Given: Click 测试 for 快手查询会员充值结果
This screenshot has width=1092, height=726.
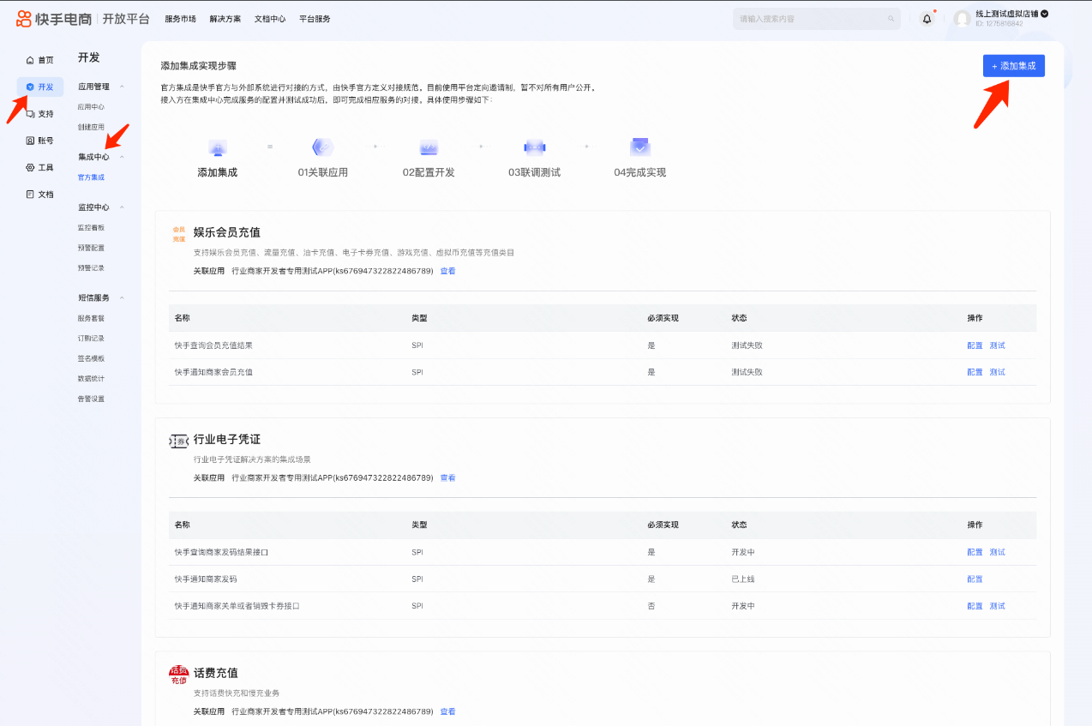Looking at the screenshot, I should coord(997,345).
